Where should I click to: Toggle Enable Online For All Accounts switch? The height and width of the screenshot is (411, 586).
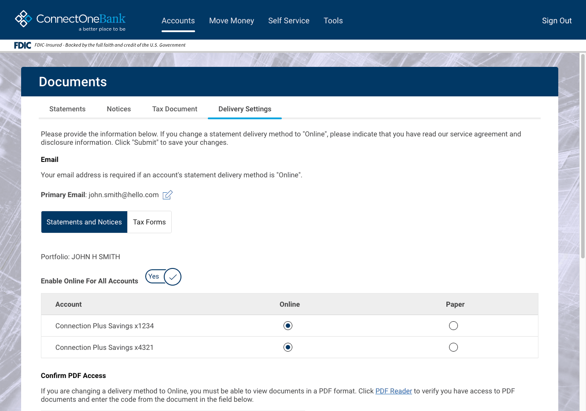pyautogui.click(x=163, y=277)
